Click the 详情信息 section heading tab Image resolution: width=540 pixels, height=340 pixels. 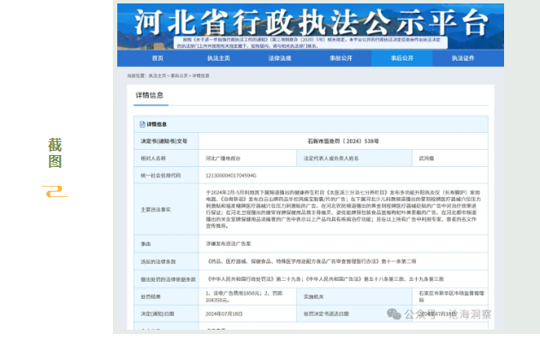[150, 95]
